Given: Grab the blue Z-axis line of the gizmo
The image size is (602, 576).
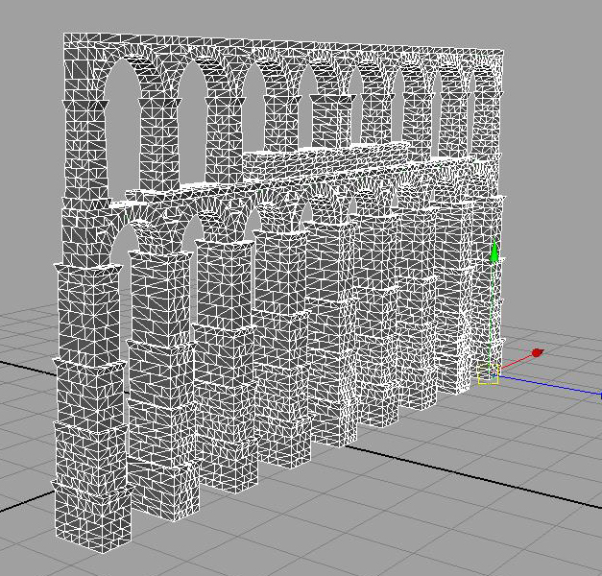Looking at the screenshot, I should [x=547, y=384].
